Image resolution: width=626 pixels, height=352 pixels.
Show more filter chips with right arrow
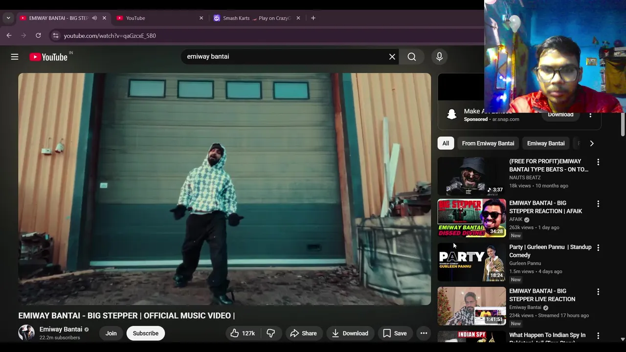click(x=592, y=143)
